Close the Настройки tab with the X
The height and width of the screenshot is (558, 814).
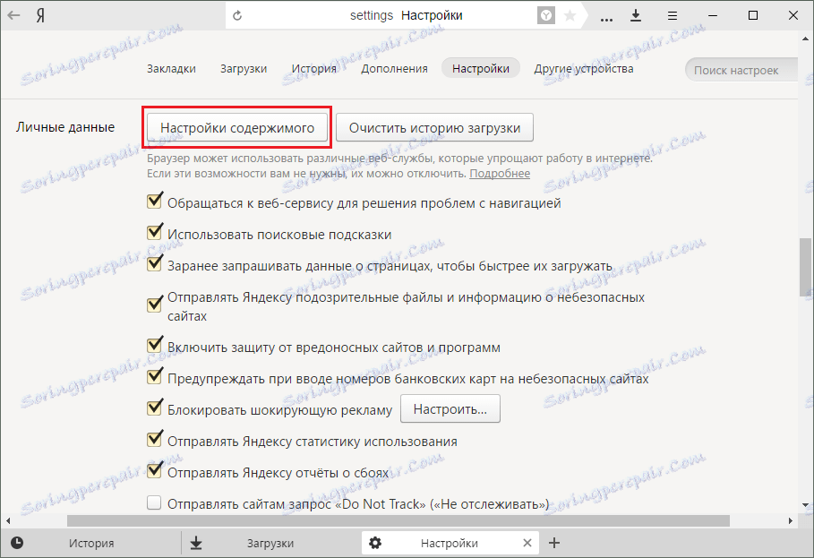(x=527, y=543)
